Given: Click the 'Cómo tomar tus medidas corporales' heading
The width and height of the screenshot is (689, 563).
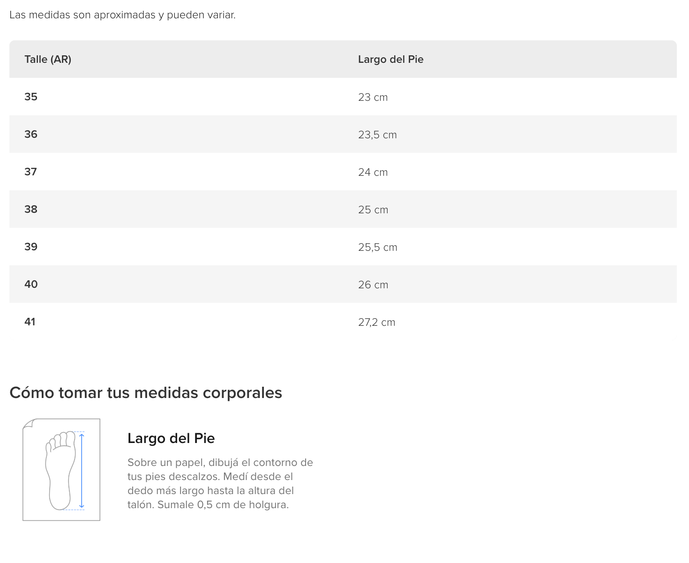Looking at the screenshot, I should click(146, 392).
